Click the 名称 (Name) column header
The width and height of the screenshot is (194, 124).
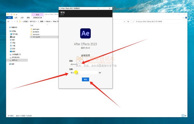pos(32,25)
